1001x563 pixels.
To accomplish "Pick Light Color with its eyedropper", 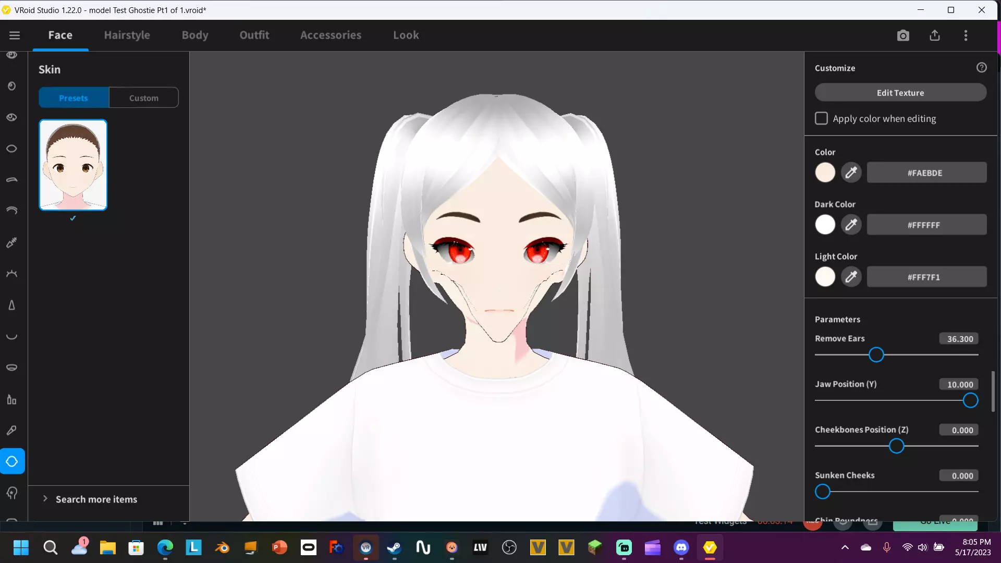I will [x=851, y=277].
